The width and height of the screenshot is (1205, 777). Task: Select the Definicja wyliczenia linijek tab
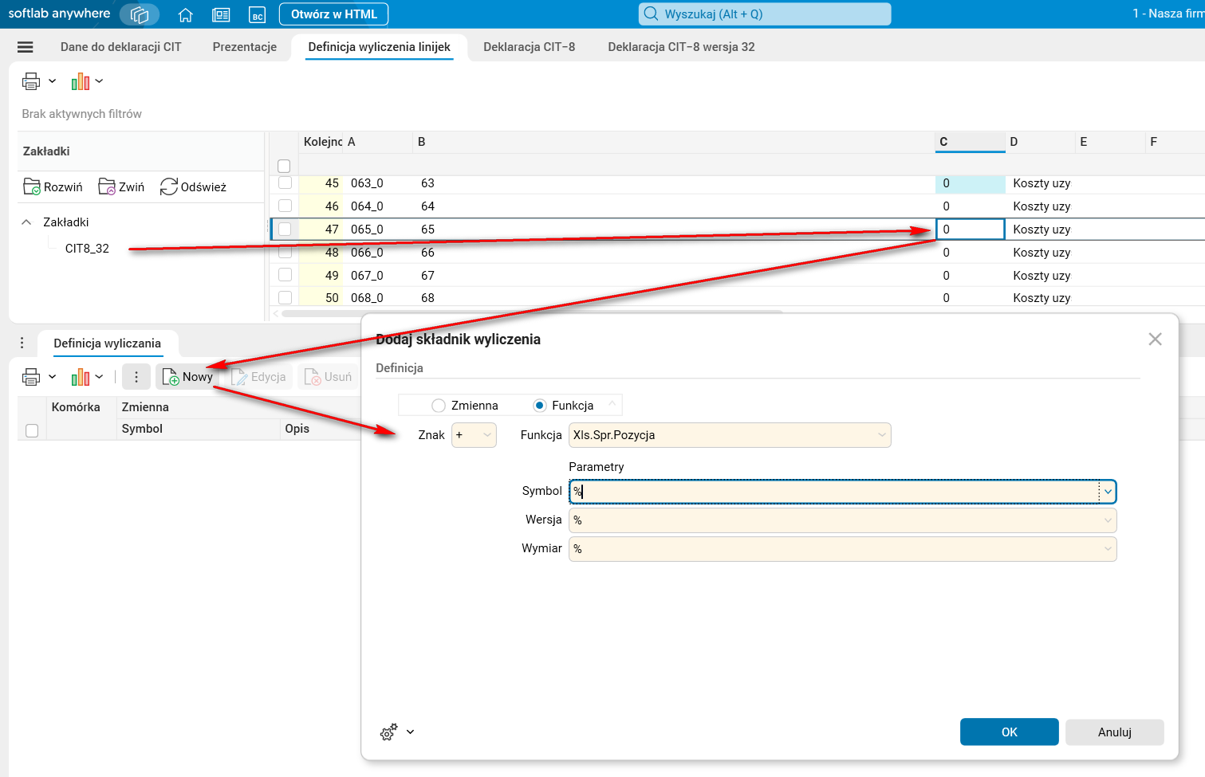(380, 47)
